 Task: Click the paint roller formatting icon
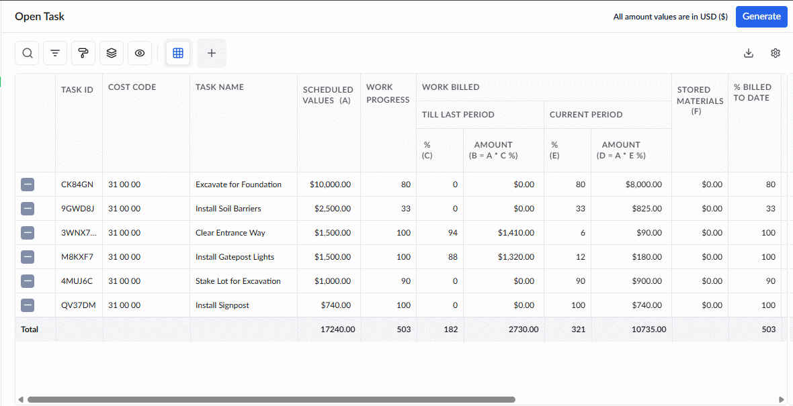pos(83,53)
